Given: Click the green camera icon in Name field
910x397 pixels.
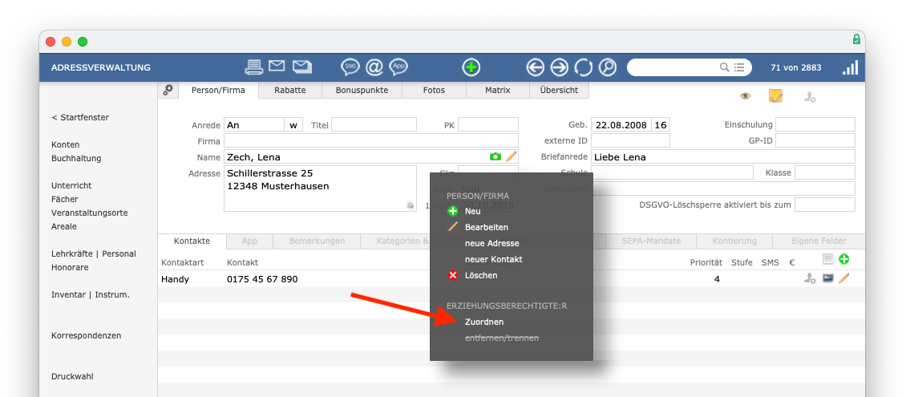Looking at the screenshot, I should pos(495,156).
